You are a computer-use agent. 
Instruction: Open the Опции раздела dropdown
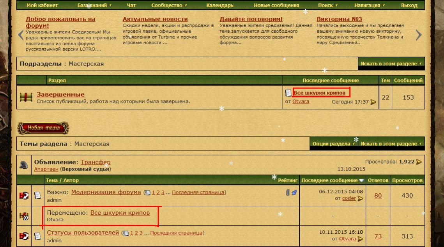(x=333, y=144)
